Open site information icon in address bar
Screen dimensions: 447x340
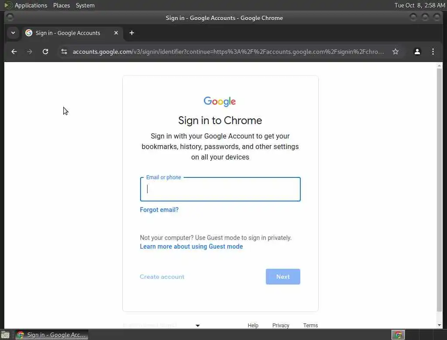tap(64, 52)
